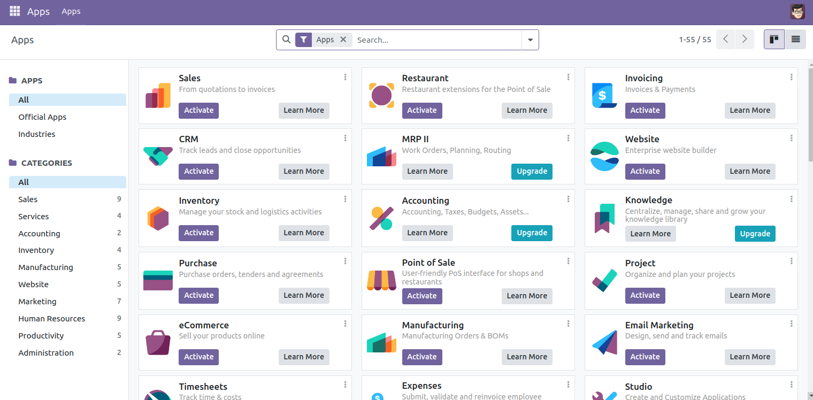Go to next page of apps
This screenshot has height=400, width=813.
point(745,40)
